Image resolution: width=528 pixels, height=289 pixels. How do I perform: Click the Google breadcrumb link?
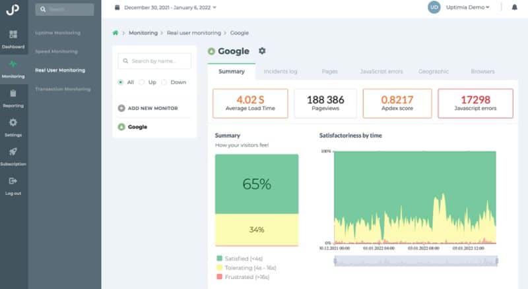coord(240,33)
